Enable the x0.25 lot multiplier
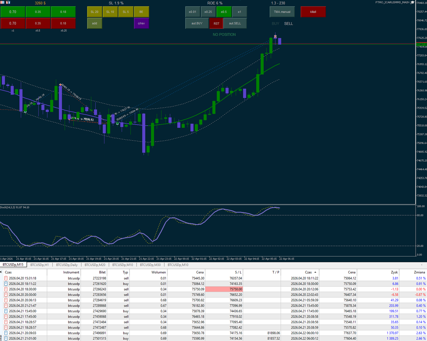 click(209, 12)
